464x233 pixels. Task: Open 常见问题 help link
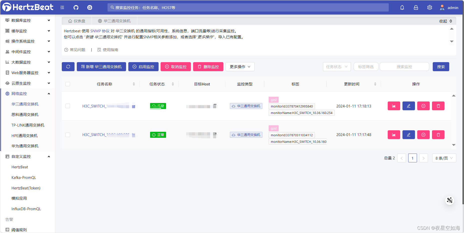(x=75, y=50)
